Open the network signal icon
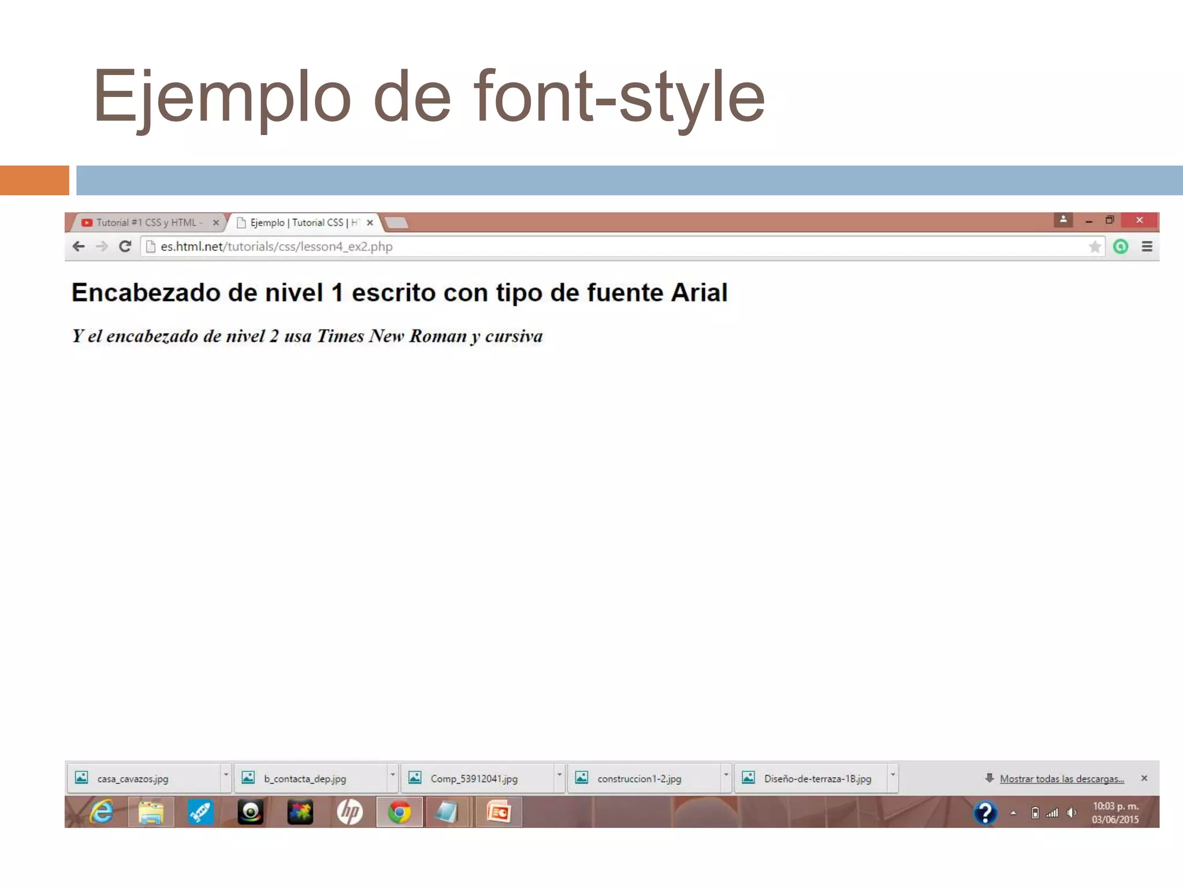The width and height of the screenshot is (1183, 887). click(x=1052, y=813)
